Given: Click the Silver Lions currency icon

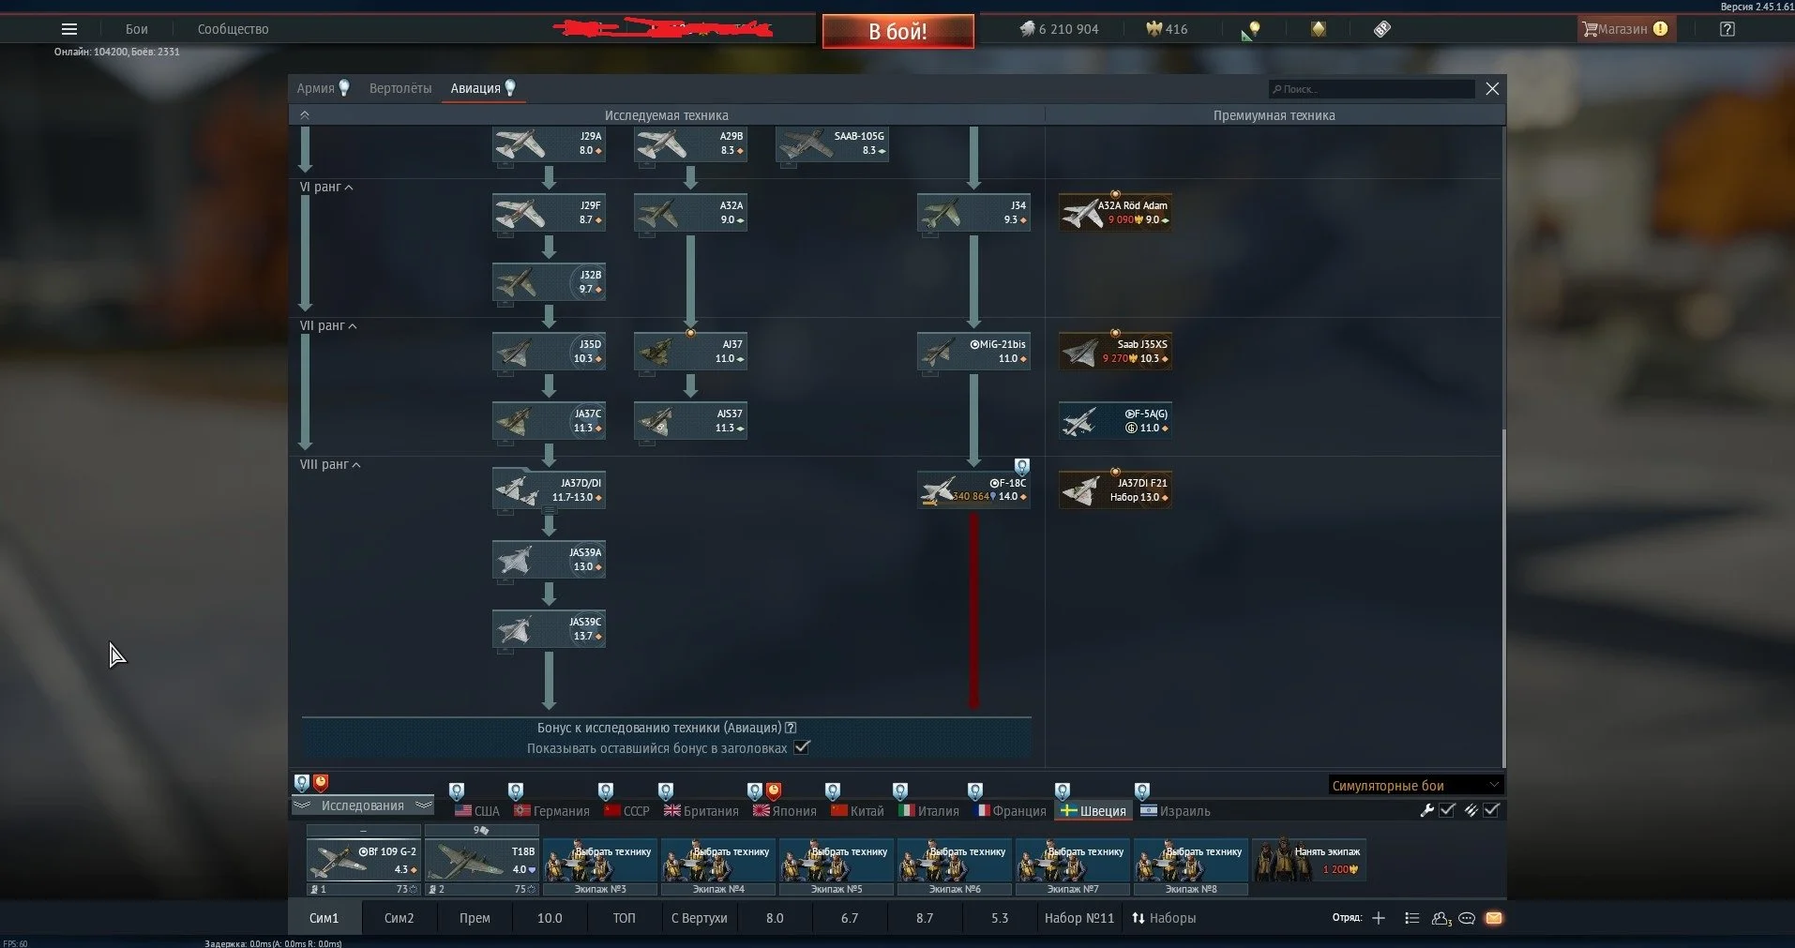Looking at the screenshot, I should point(1027,29).
